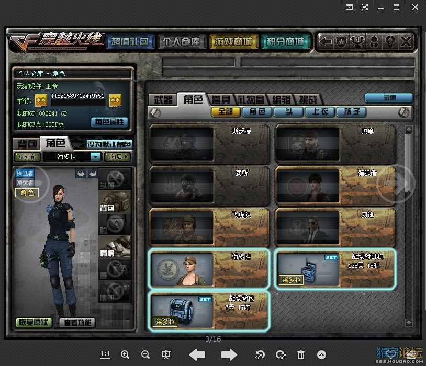The height and width of the screenshot is (366, 426).
Task: Click the 设为默认角色 button
Action: pos(109,144)
